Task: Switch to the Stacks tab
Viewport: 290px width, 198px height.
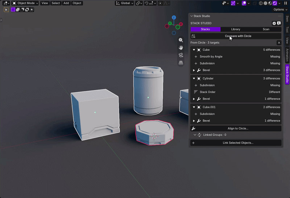Action: click(x=206, y=29)
